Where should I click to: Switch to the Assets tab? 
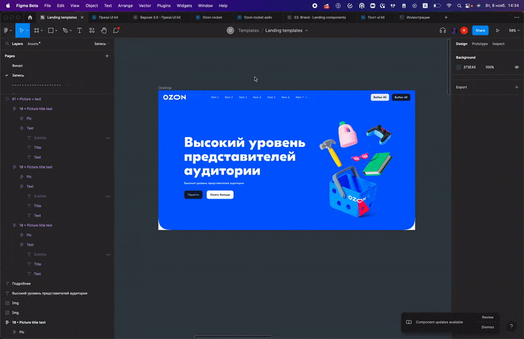pyautogui.click(x=33, y=44)
